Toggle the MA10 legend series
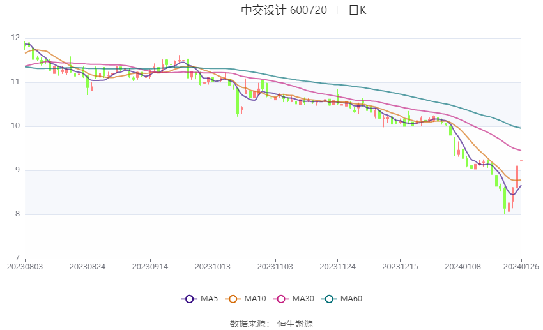 245,299
